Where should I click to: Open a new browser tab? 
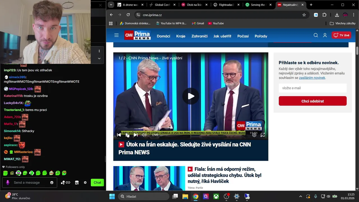(x=311, y=5)
